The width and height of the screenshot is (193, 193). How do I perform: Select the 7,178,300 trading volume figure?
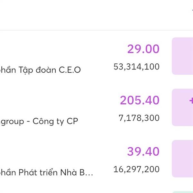pyautogui.click(x=139, y=118)
